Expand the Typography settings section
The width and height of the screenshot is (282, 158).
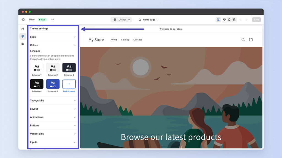coord(53,101)
